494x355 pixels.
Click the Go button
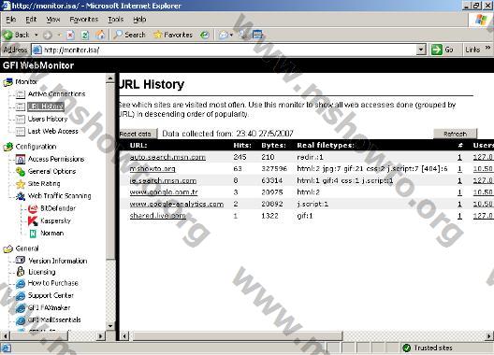click(x=443, y=50)
